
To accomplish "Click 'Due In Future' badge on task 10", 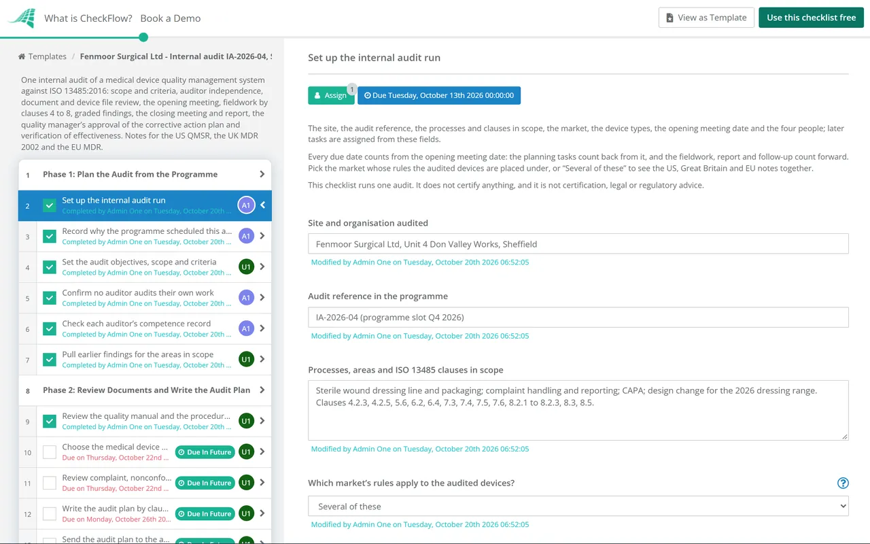I will coord(205,452).
